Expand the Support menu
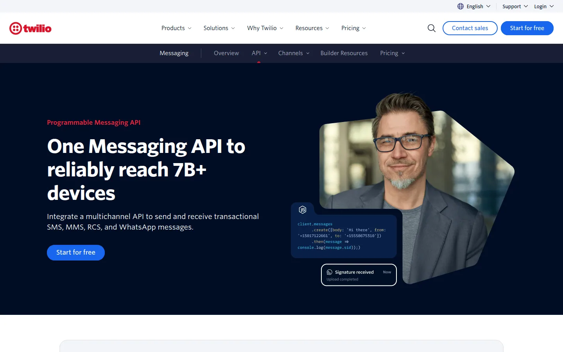563x352 pixels. point(515,6)
